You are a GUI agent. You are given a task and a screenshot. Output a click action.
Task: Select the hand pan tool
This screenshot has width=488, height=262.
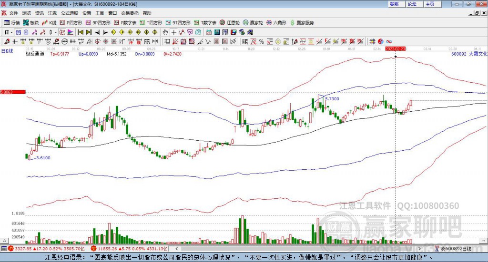point(165,32)
